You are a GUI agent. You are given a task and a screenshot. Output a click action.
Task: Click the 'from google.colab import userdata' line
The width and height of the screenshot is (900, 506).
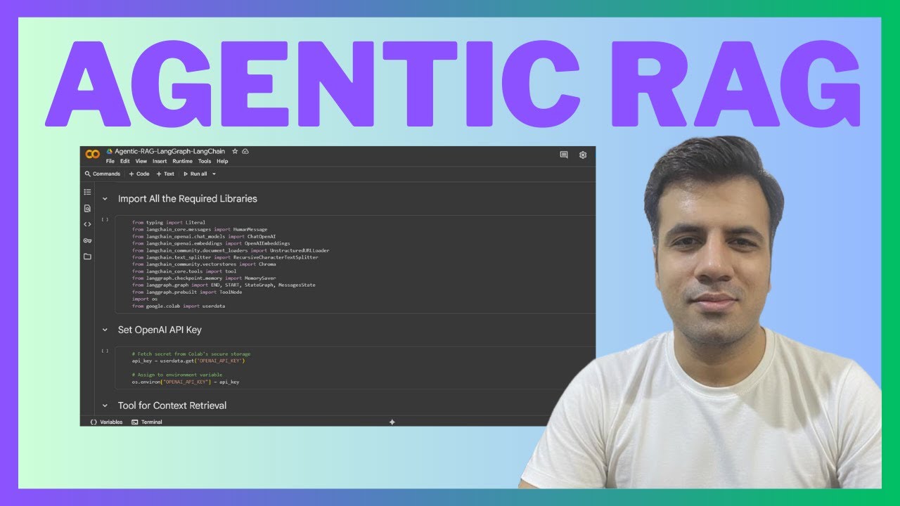click(x=179, y=306)
